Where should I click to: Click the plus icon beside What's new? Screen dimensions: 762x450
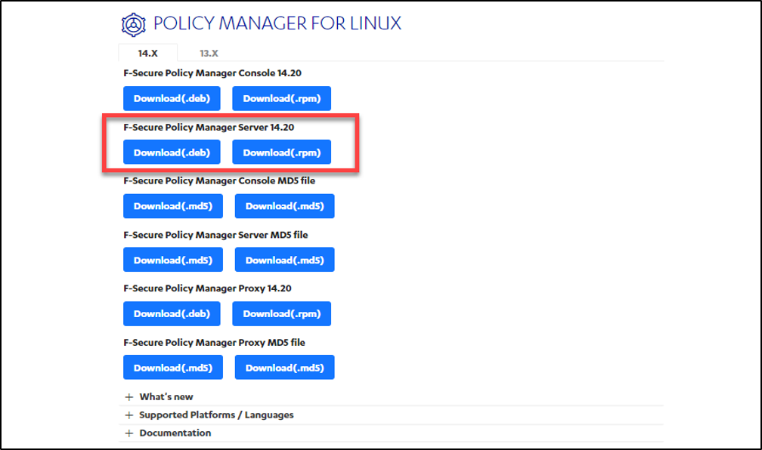point(129,397)
